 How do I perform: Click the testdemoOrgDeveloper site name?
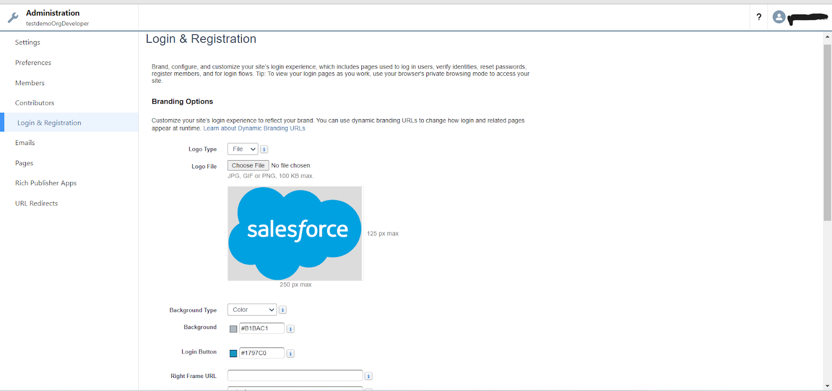57,23
